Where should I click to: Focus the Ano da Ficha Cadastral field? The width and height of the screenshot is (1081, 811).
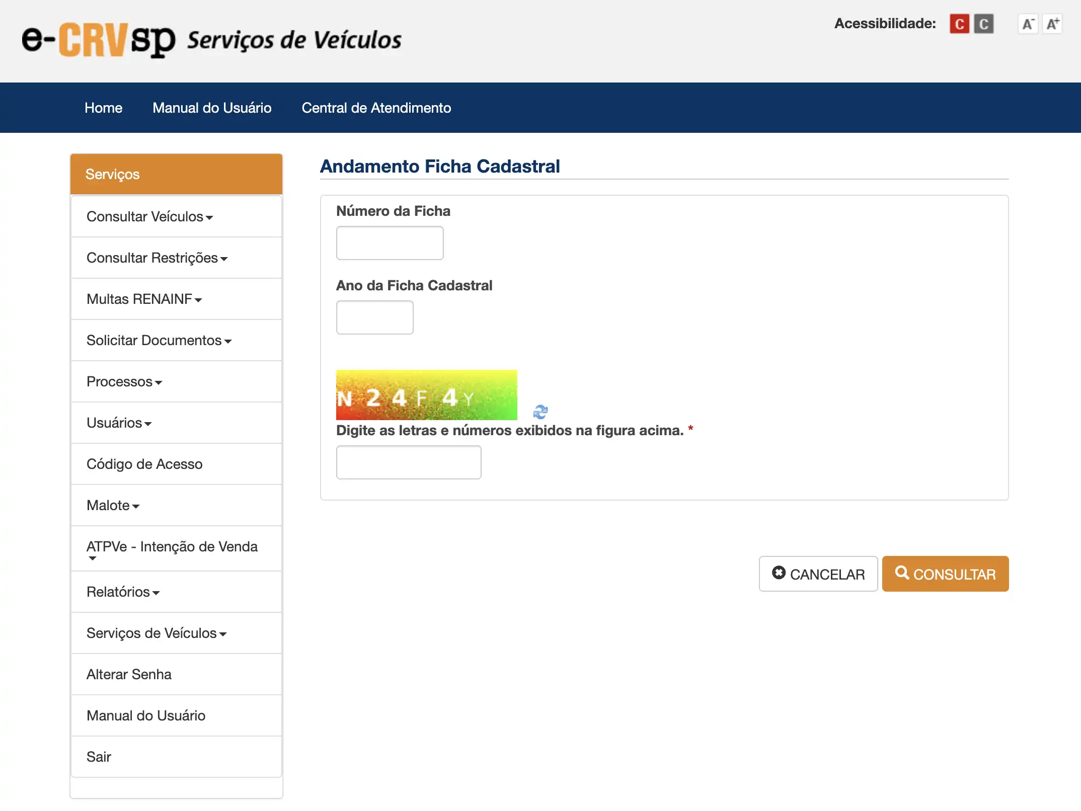tap(374, 317)
